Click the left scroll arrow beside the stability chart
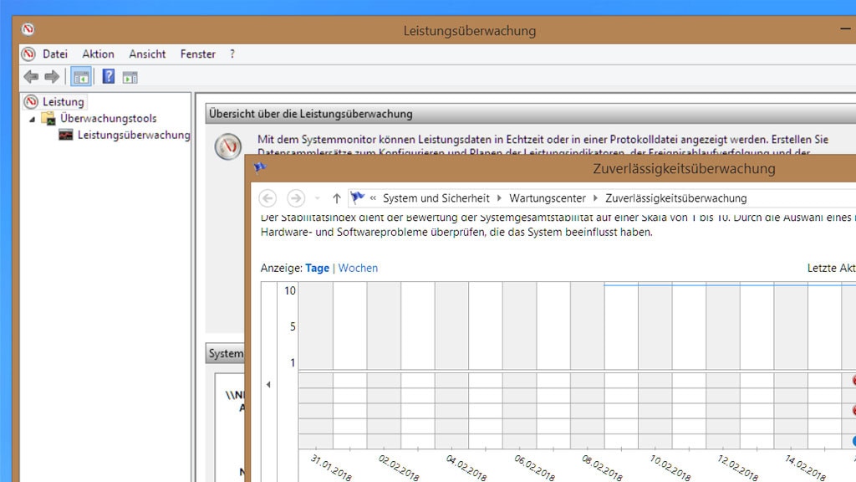The height and width of the screenshot is (482, 856). [267, 384]
